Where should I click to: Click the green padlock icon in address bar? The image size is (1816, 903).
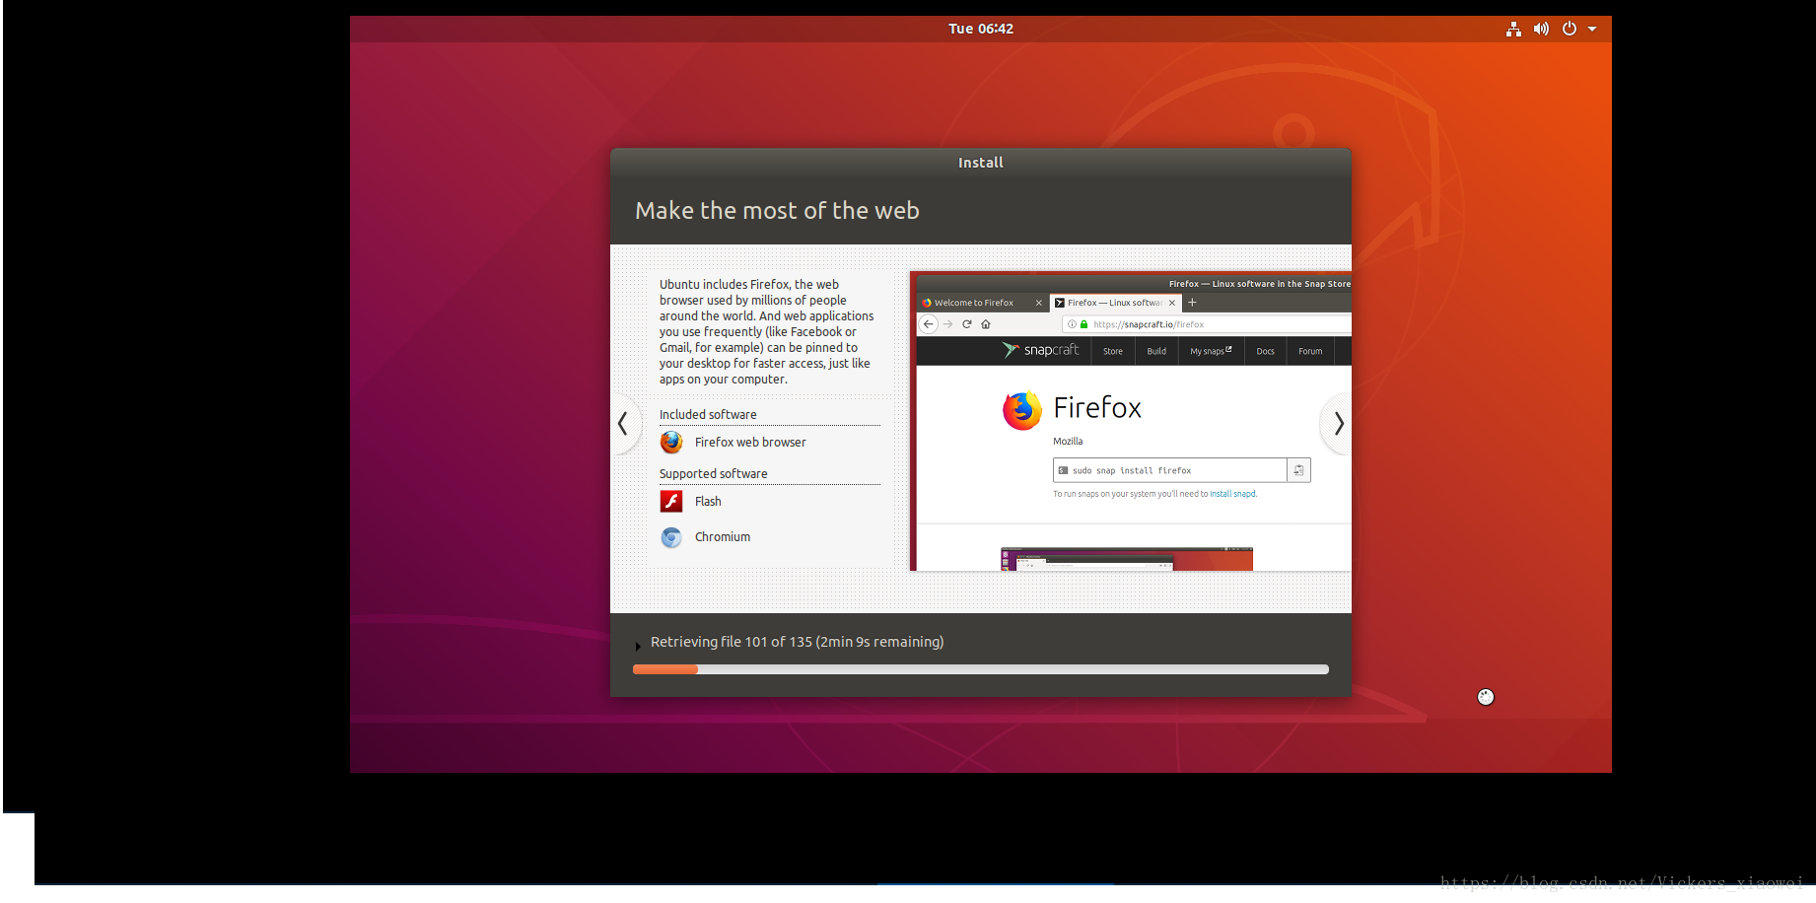pyautogui.click(x=1083, y=324)
